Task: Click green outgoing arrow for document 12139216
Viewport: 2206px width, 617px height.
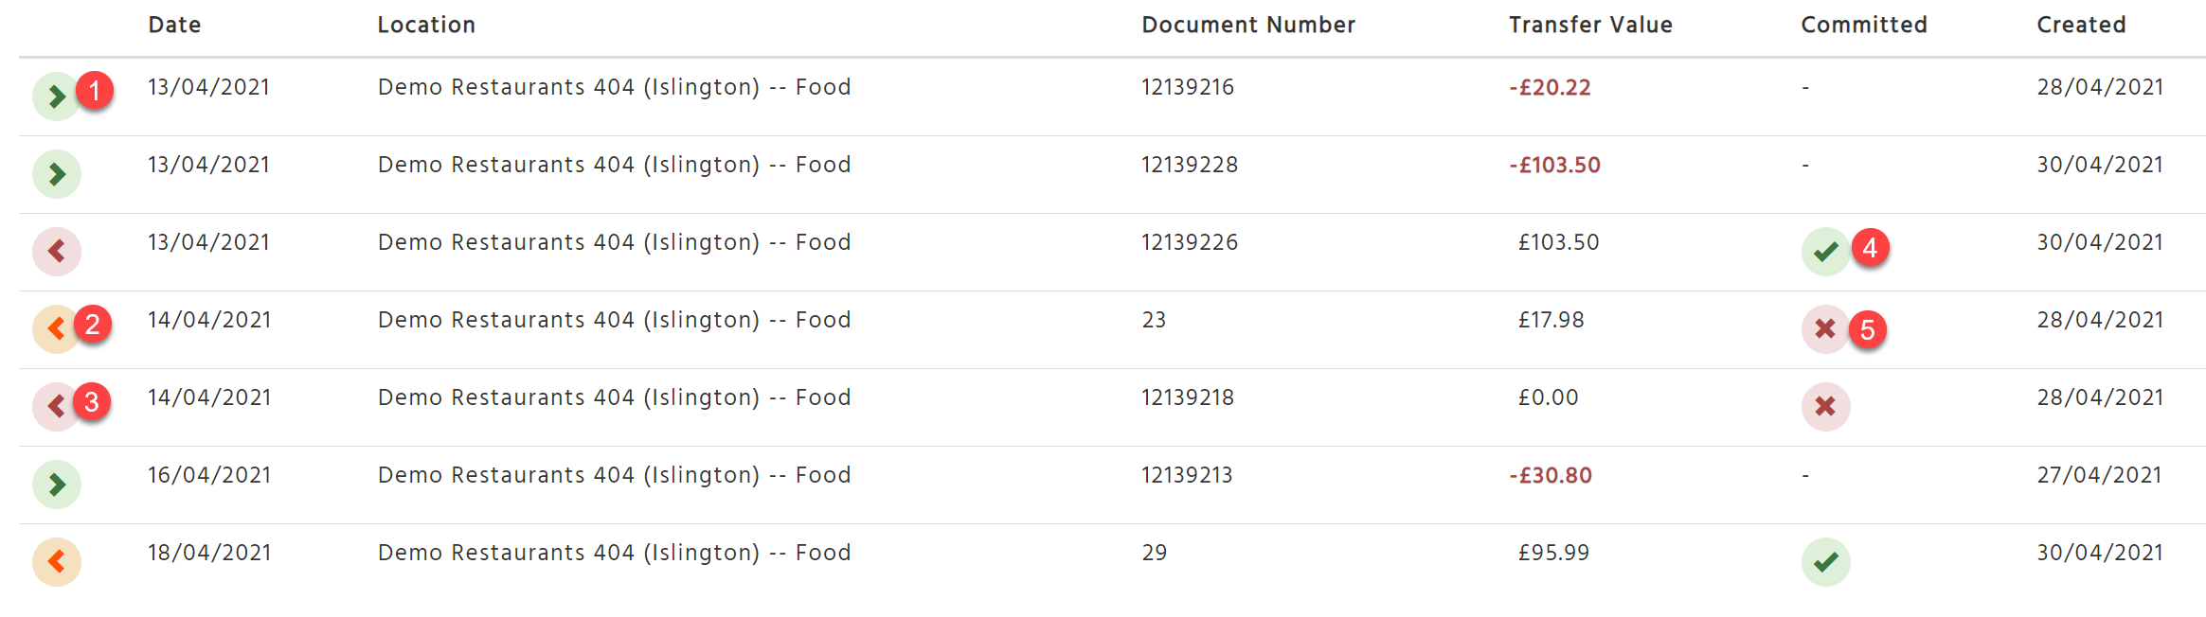Action: pyautogui.click(x=56, y=97)
